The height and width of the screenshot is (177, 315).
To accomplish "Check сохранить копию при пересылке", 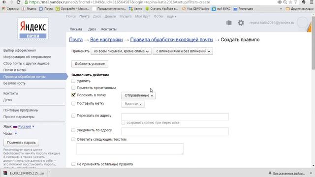I will click(x=123, y=122).
